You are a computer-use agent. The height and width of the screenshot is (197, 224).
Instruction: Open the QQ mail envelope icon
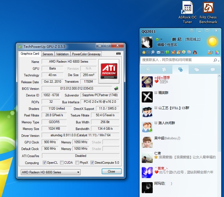coord(158,52)
